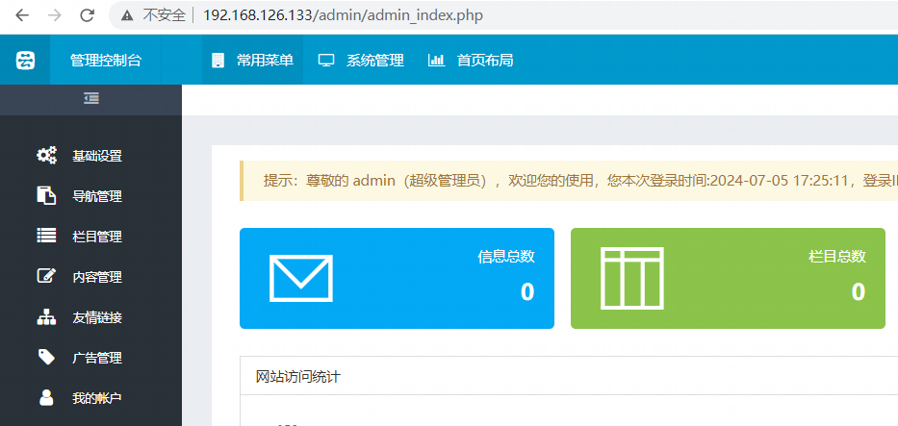This screenshot has width=898, height=426.
Task: Click the admin welcome notice text
Action: click(x=580, y=181)
